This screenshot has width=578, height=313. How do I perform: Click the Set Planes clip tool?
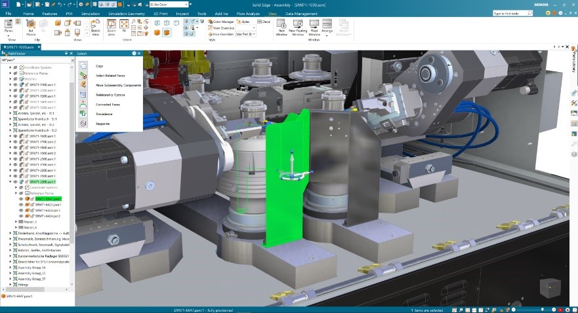point(31,28)
